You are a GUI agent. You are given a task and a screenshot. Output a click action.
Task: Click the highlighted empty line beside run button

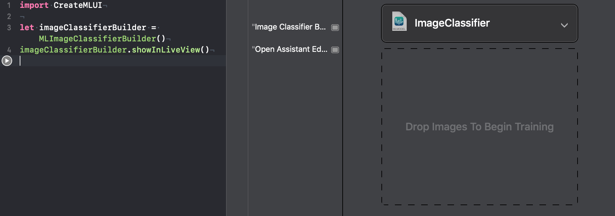(122, 61)
